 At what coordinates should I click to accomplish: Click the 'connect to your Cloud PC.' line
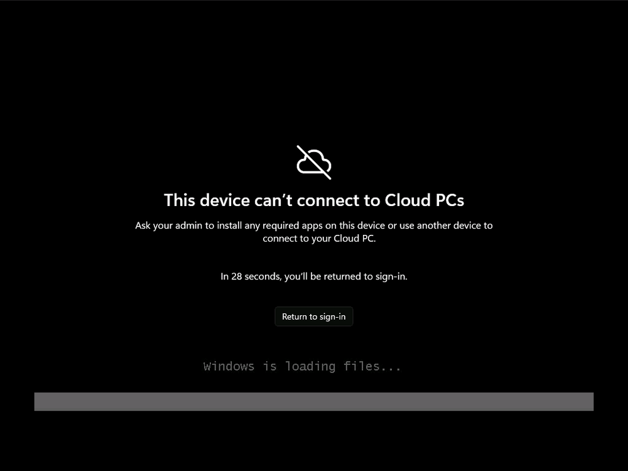coord(319,239)
